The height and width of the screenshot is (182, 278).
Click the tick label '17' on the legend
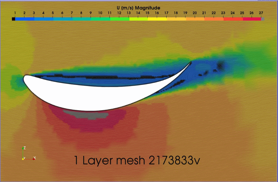166,13
